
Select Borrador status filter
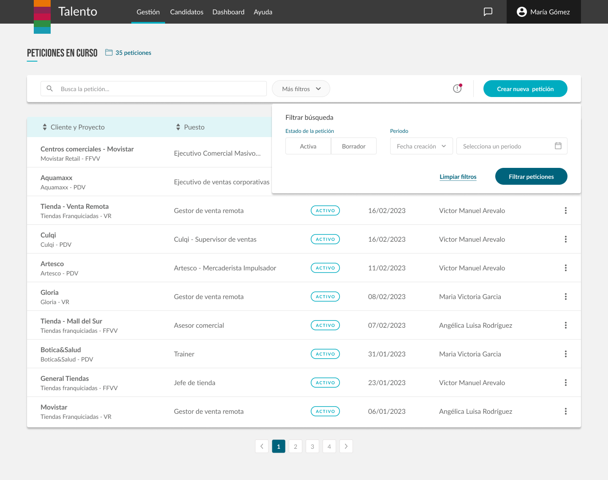(x=353, y=146)
